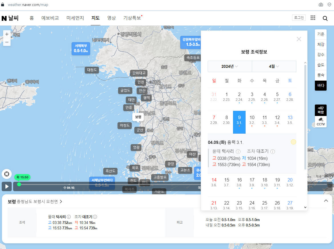Click the shield icon in browser address bar
The image size is (334, 249).
pyautogui.click(x=329, y=5)
